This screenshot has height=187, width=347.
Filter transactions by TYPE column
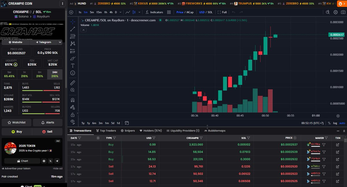tap(114, 138)
